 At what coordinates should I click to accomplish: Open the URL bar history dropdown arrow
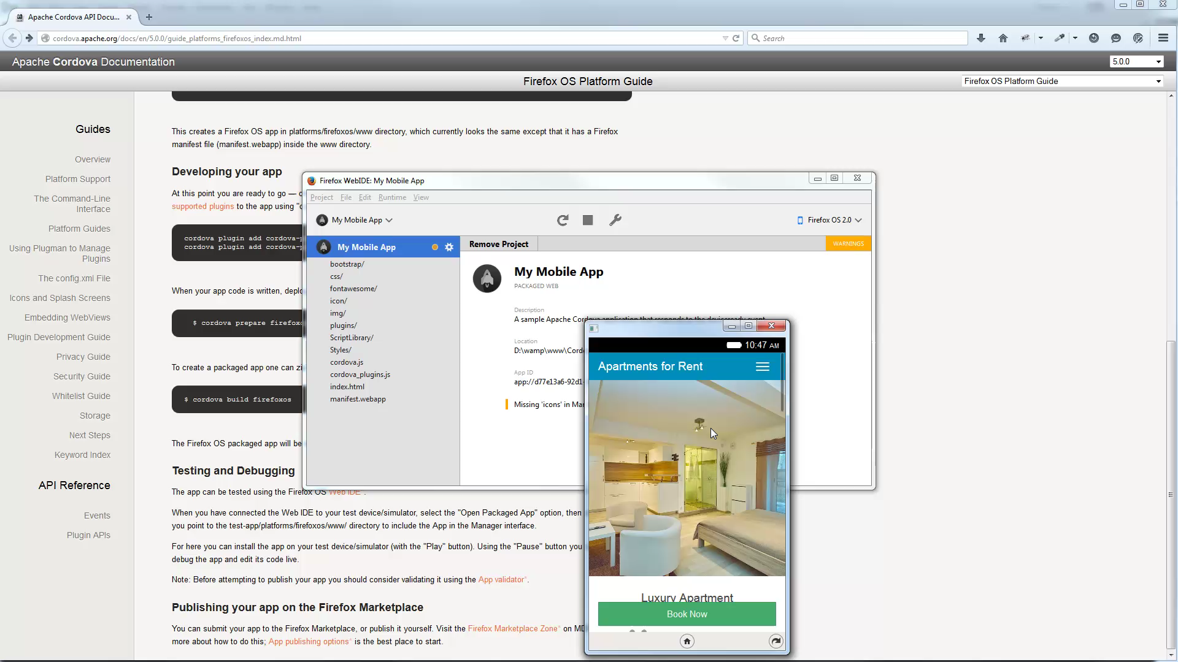725,38
